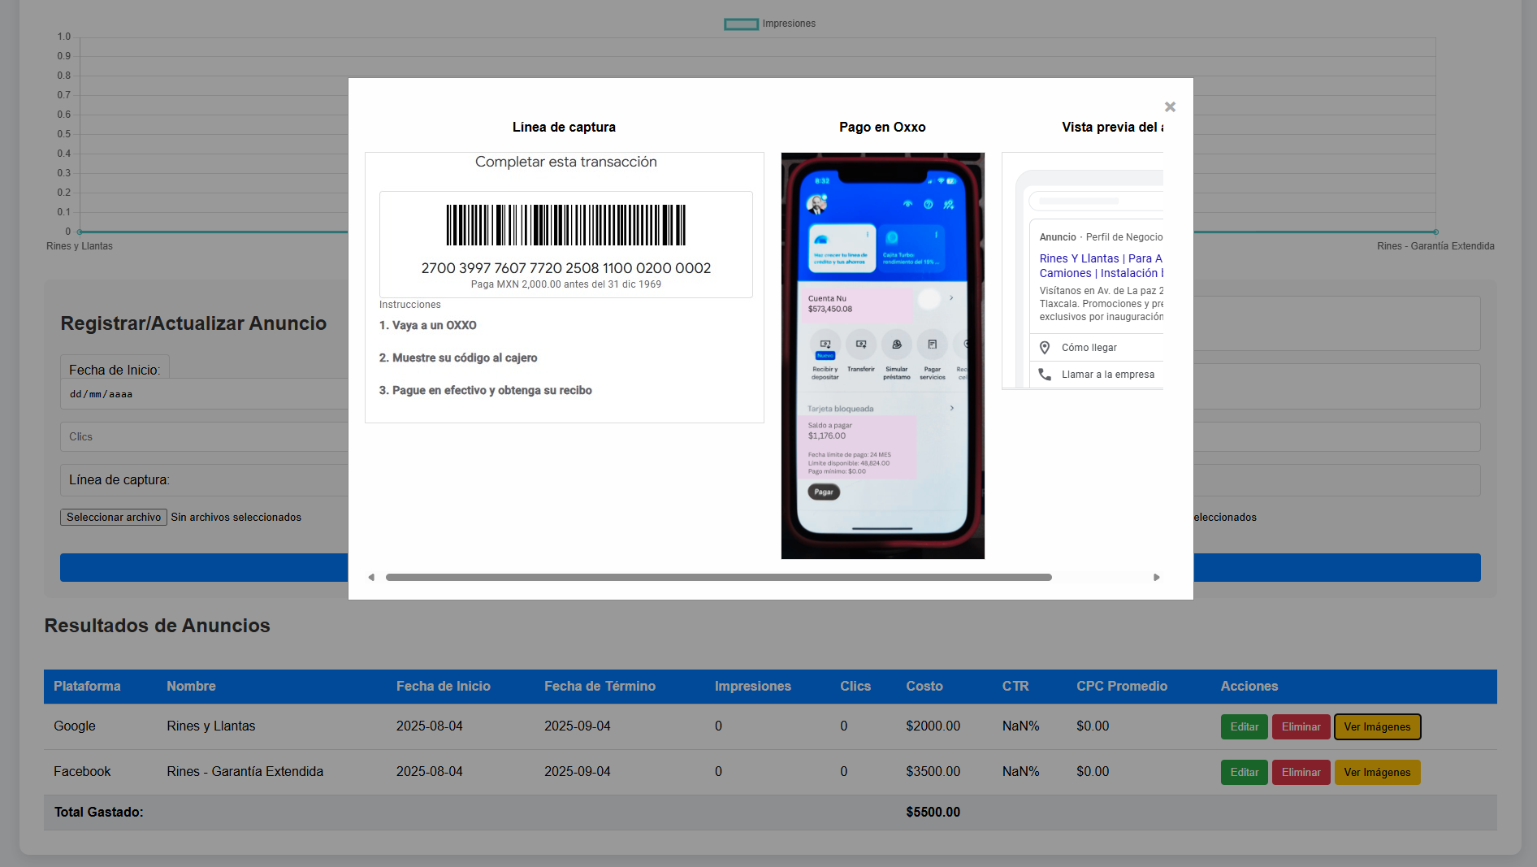The width and height of the screenshot is (1537, 867).
Task: Click the Línea de captura modal heading
Action: (564, 128)
